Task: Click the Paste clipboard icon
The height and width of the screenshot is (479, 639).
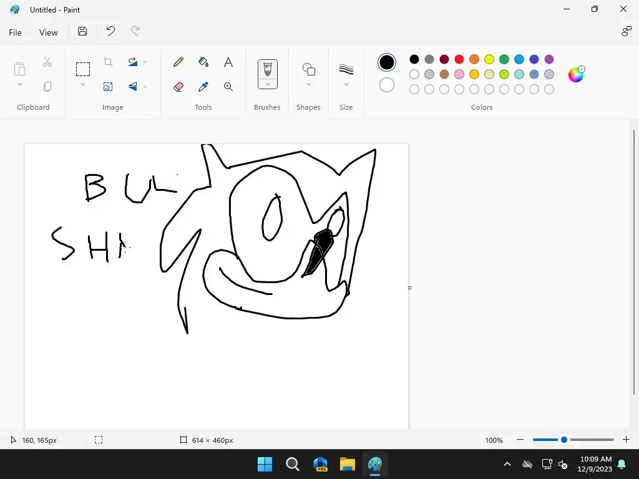Action: (x=19, y=69)
